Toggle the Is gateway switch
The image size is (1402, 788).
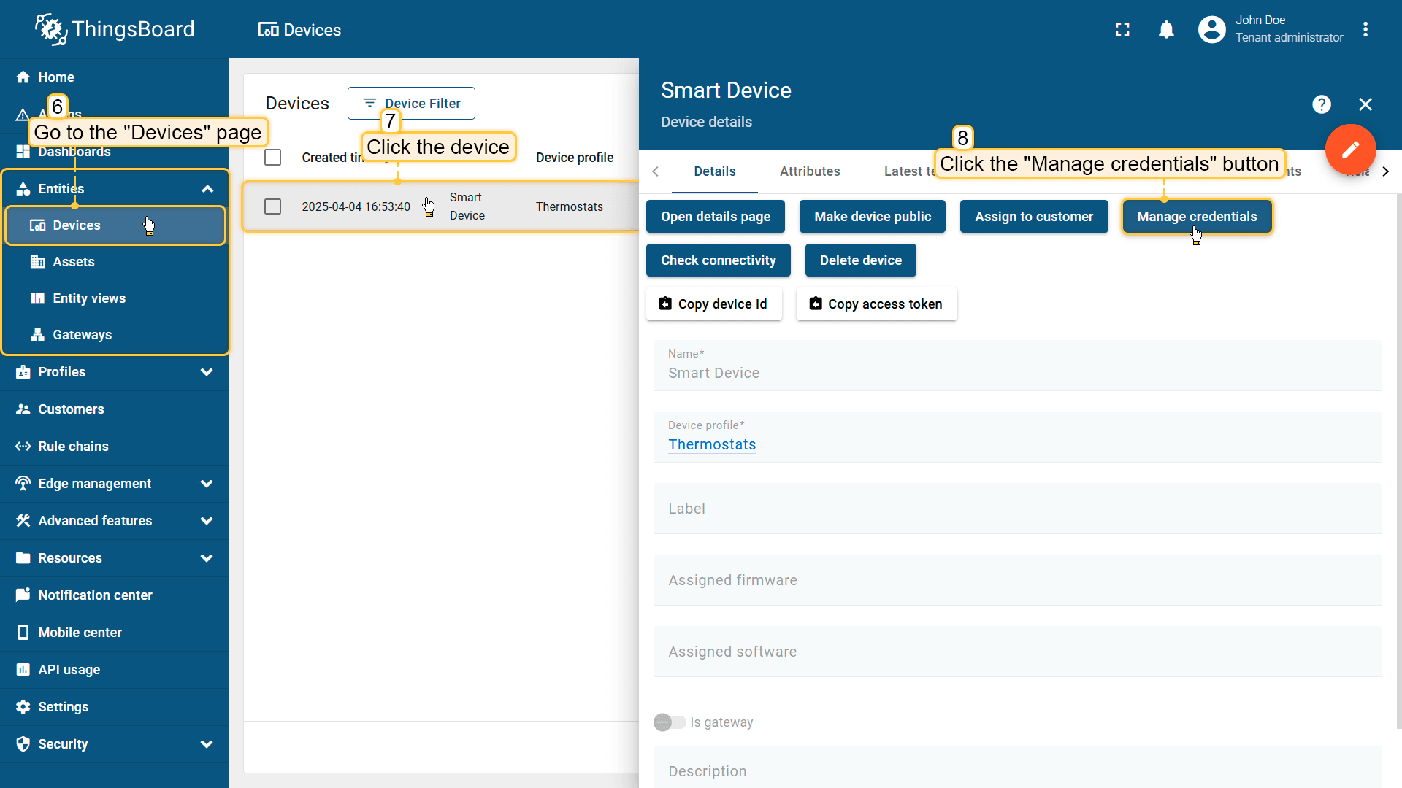click(669, 722)
